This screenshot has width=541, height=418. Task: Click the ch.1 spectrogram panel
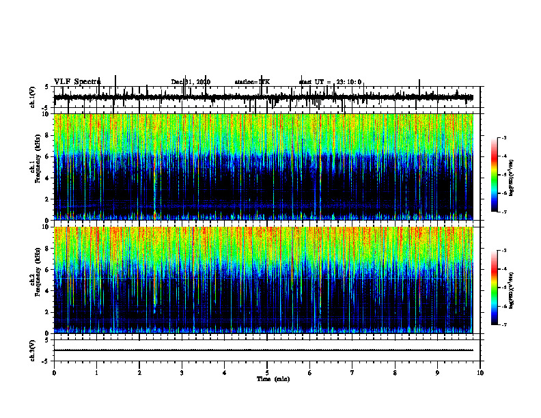point(264,167)
